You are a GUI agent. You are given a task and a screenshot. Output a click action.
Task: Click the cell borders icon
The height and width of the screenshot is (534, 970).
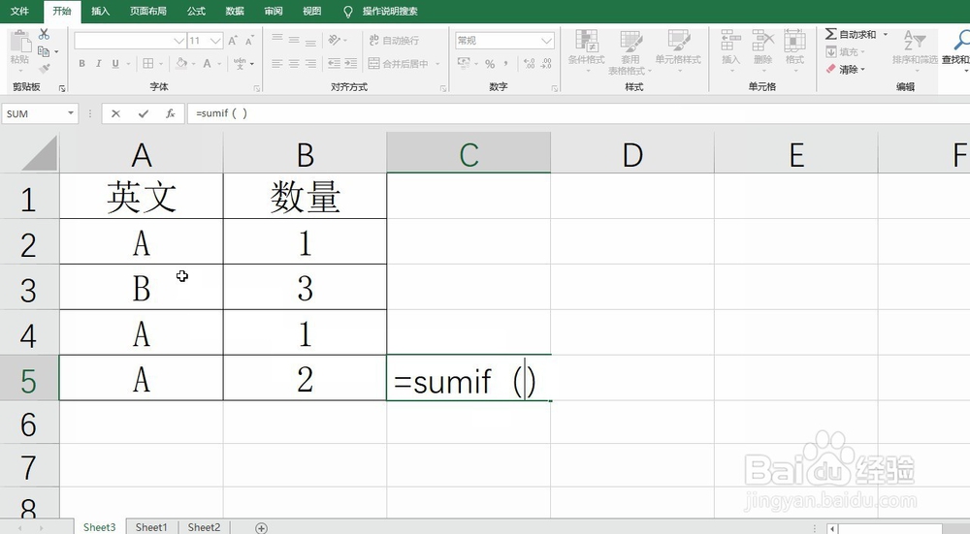pyautogui.click(x=148, y=63)
